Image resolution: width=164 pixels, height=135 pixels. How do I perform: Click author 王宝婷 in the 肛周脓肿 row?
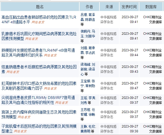[x=86, y=81]
